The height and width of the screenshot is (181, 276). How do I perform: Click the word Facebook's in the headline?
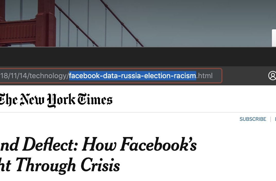pos(158,144)
